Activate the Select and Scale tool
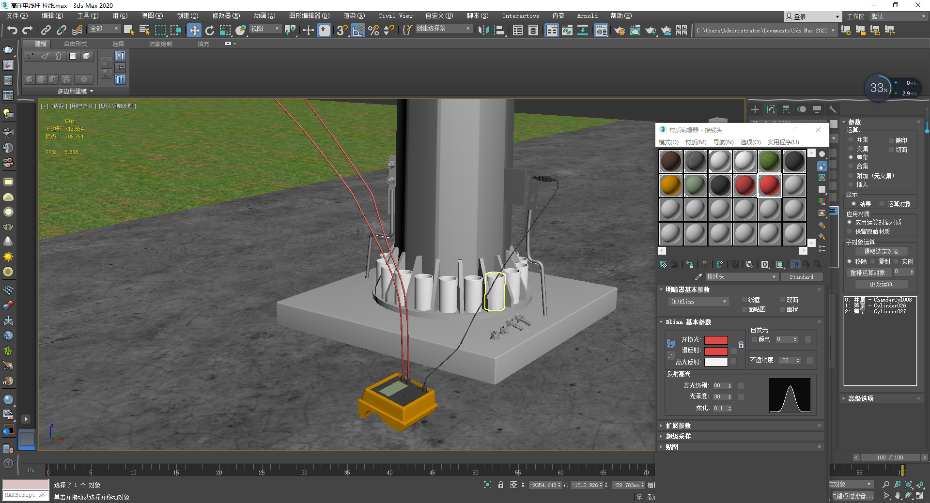 coord(225,30)
